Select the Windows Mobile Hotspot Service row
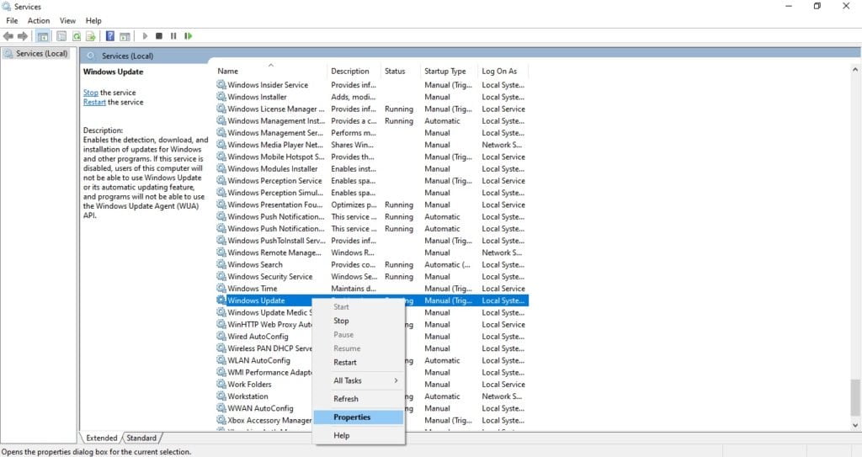862x457 pixels. [x=371, y=157]
